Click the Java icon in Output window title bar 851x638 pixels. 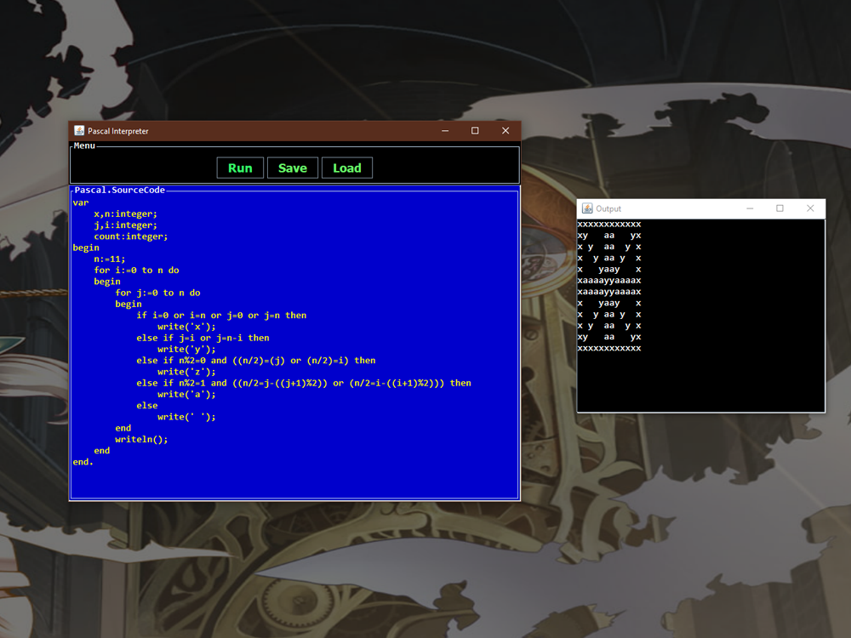point(587,208)
